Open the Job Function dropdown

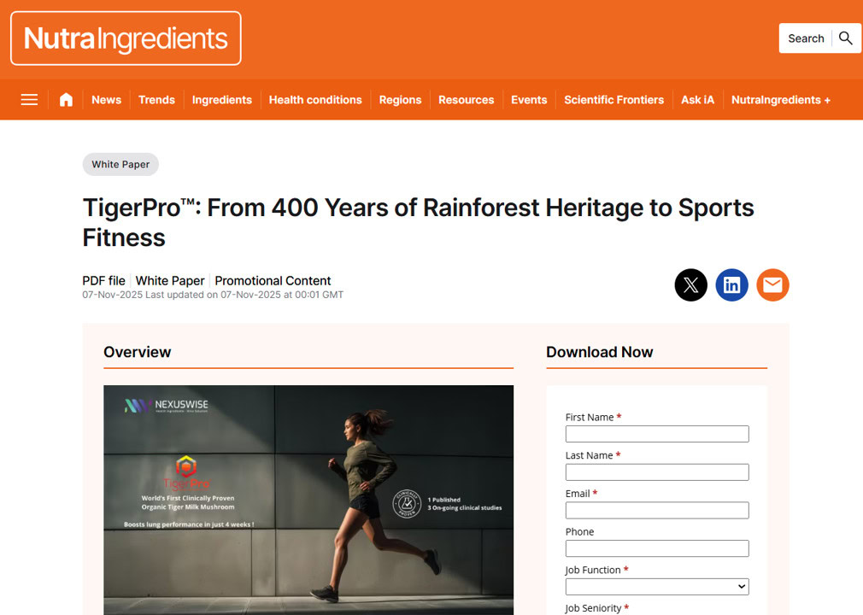click(x=656, y=587)
